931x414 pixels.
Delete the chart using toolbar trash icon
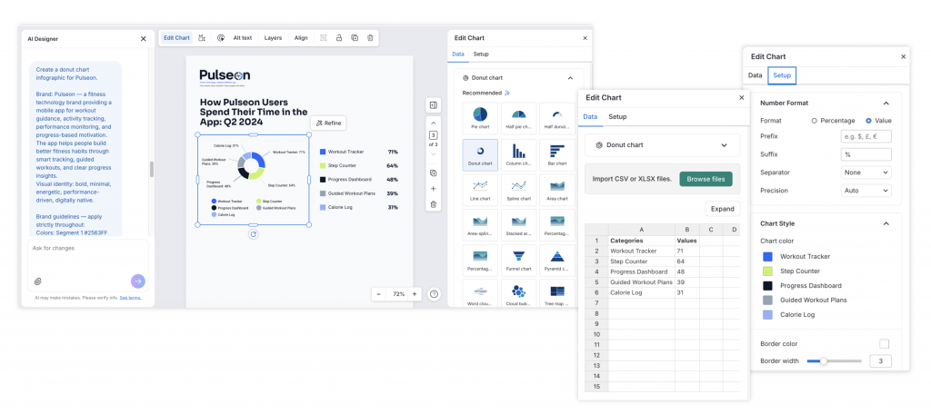coord(370,38)
